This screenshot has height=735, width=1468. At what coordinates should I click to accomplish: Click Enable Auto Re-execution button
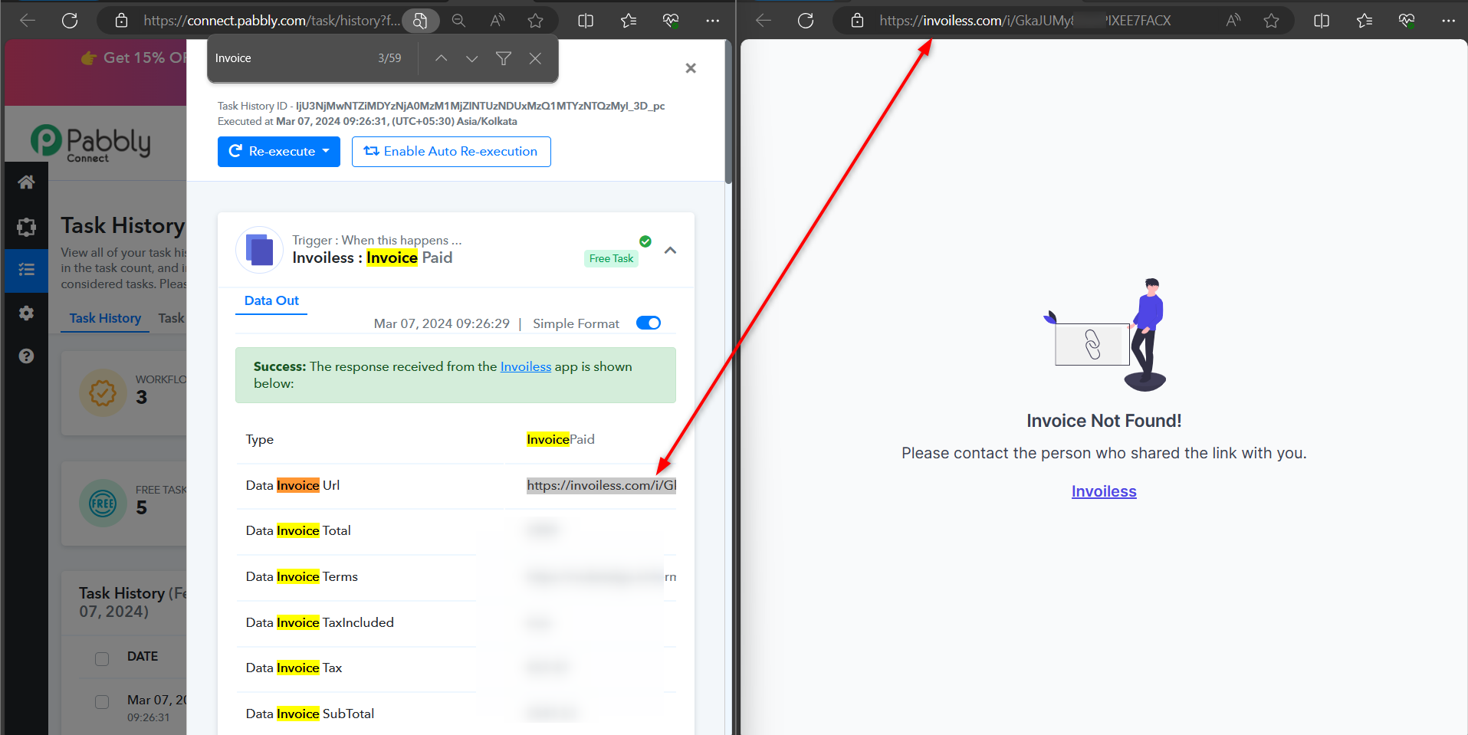click(x=452, y=152)
